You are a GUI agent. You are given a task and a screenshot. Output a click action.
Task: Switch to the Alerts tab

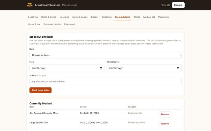pos(136,17)
